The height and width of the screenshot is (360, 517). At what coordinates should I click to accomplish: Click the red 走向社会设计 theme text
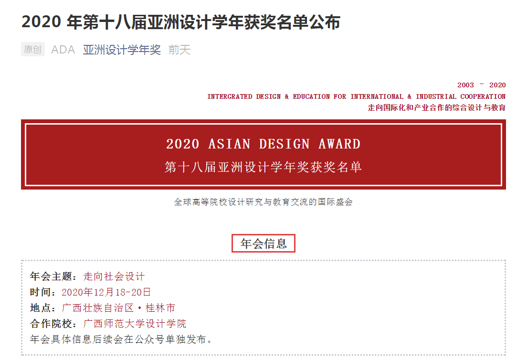(114, 276)
